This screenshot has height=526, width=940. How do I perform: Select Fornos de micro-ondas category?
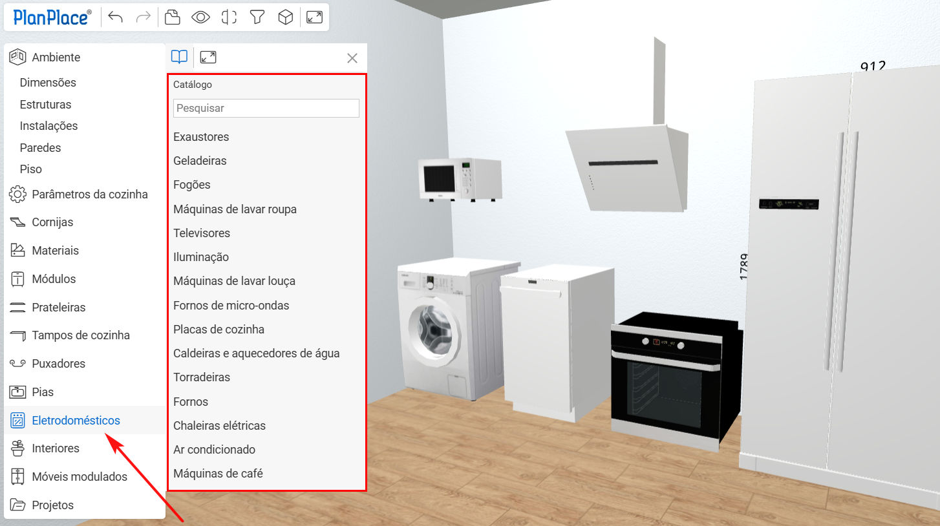tap(231, 305)
